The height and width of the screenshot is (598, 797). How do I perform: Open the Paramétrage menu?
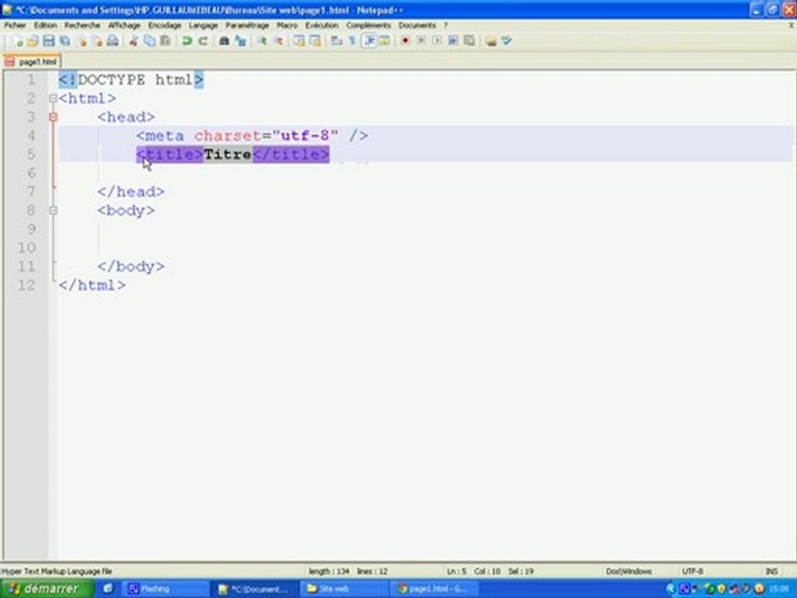[x=247, y=25]
